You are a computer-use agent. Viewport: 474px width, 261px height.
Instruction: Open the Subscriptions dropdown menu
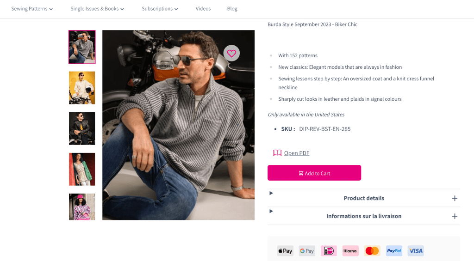(x=160, y=9)
